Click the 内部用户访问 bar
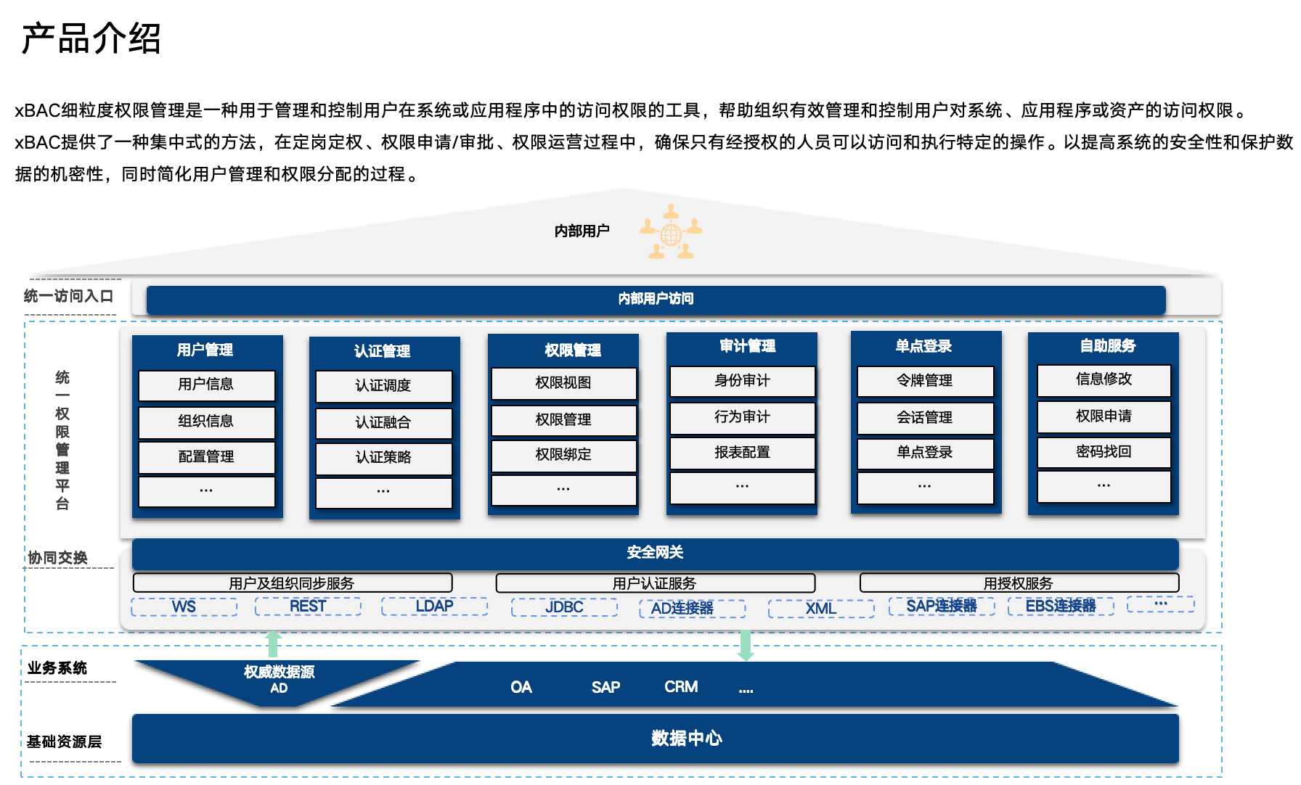This screenshot has width=1301, height=785. [x=656, y=299]
